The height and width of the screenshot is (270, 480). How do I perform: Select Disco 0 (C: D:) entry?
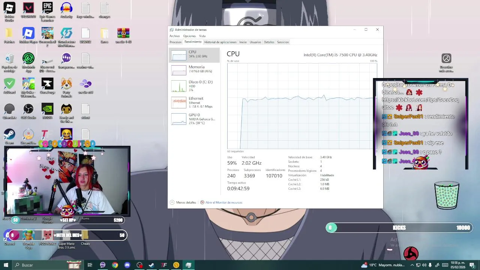[194, 86]
